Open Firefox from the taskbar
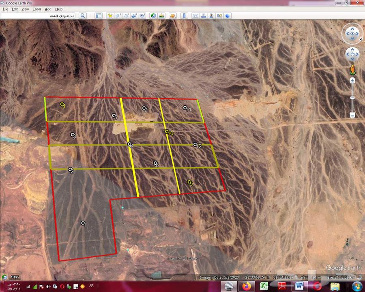The width and height of the screenshot is (365, 292). (x=246, y=287)
